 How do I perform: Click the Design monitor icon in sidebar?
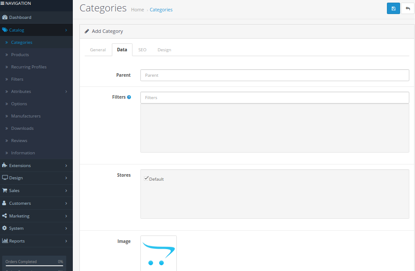point(4,178)
